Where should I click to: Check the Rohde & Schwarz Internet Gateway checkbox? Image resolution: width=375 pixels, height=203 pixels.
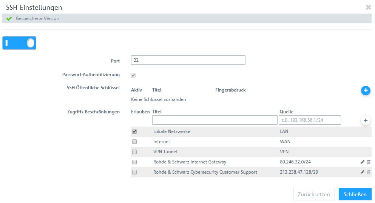pos(134,162)
